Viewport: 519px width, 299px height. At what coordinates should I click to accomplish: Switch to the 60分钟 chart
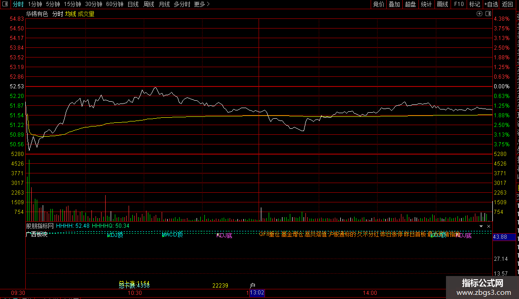point(114,4)
